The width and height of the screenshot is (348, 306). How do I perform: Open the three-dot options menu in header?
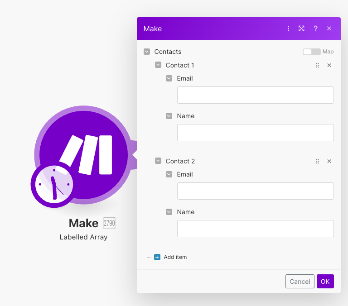(x=288, y=29)
